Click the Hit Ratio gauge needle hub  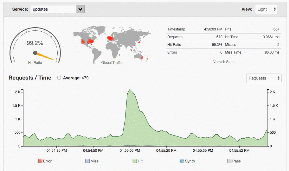[x=35, y=53]
